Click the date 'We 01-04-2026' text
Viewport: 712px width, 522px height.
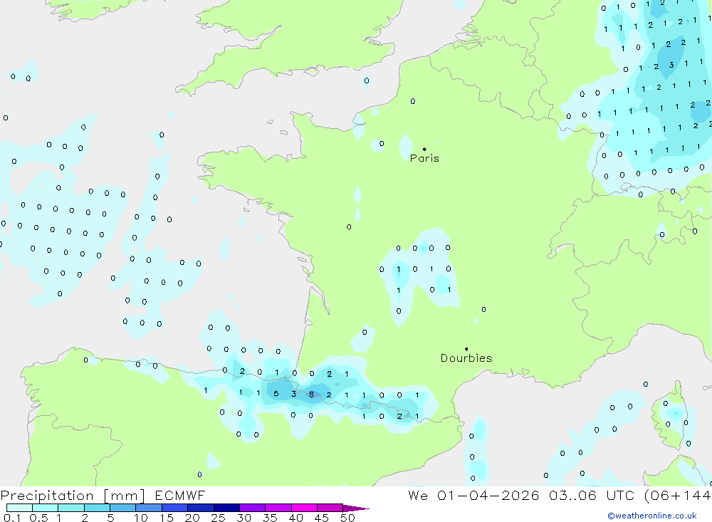click(473, 495)
